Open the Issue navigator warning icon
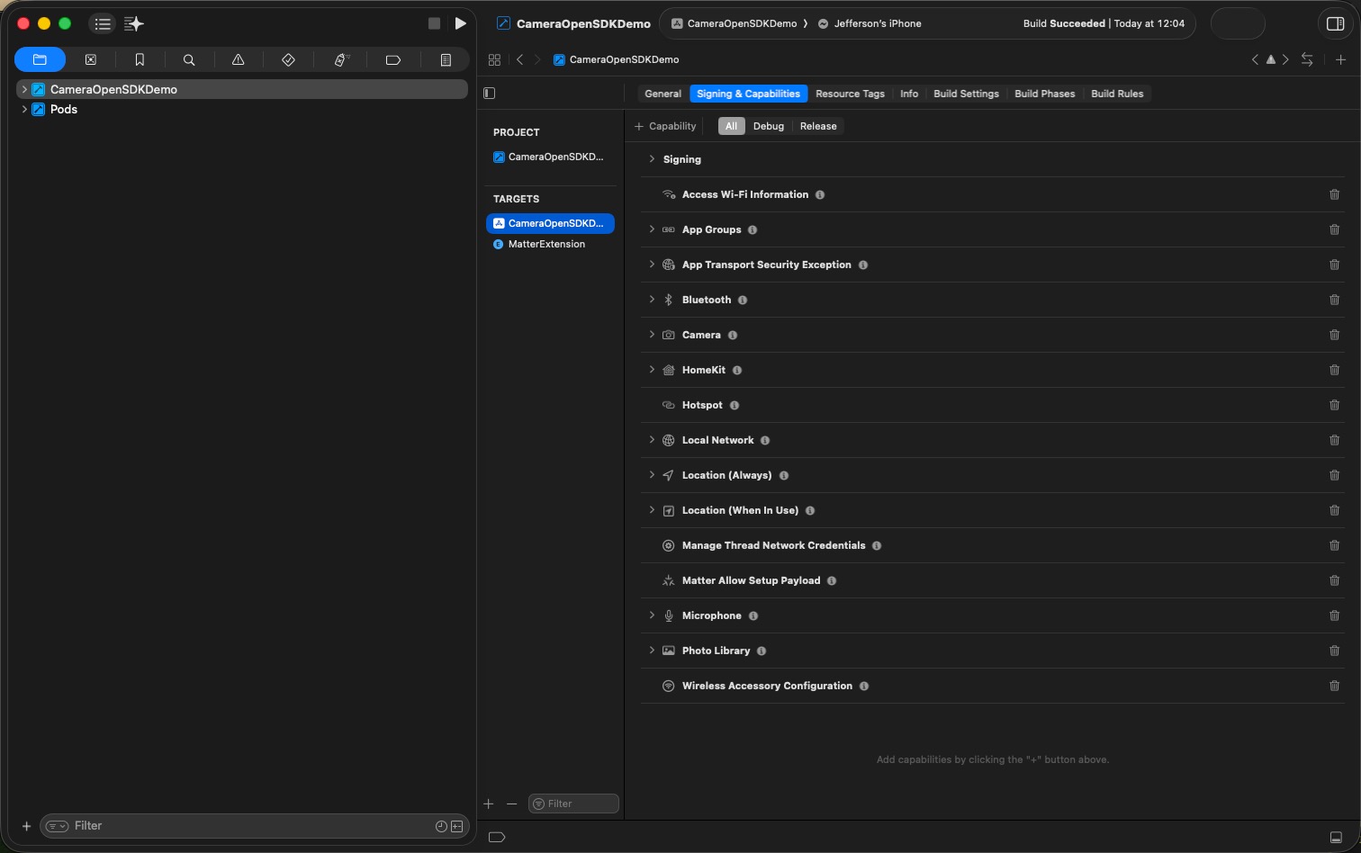This screenshot has height=853, width=1361. click(x=239, y=60)
